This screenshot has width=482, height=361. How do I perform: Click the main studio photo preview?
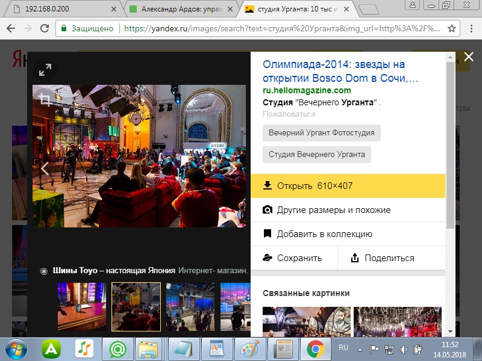click(139, 156)
